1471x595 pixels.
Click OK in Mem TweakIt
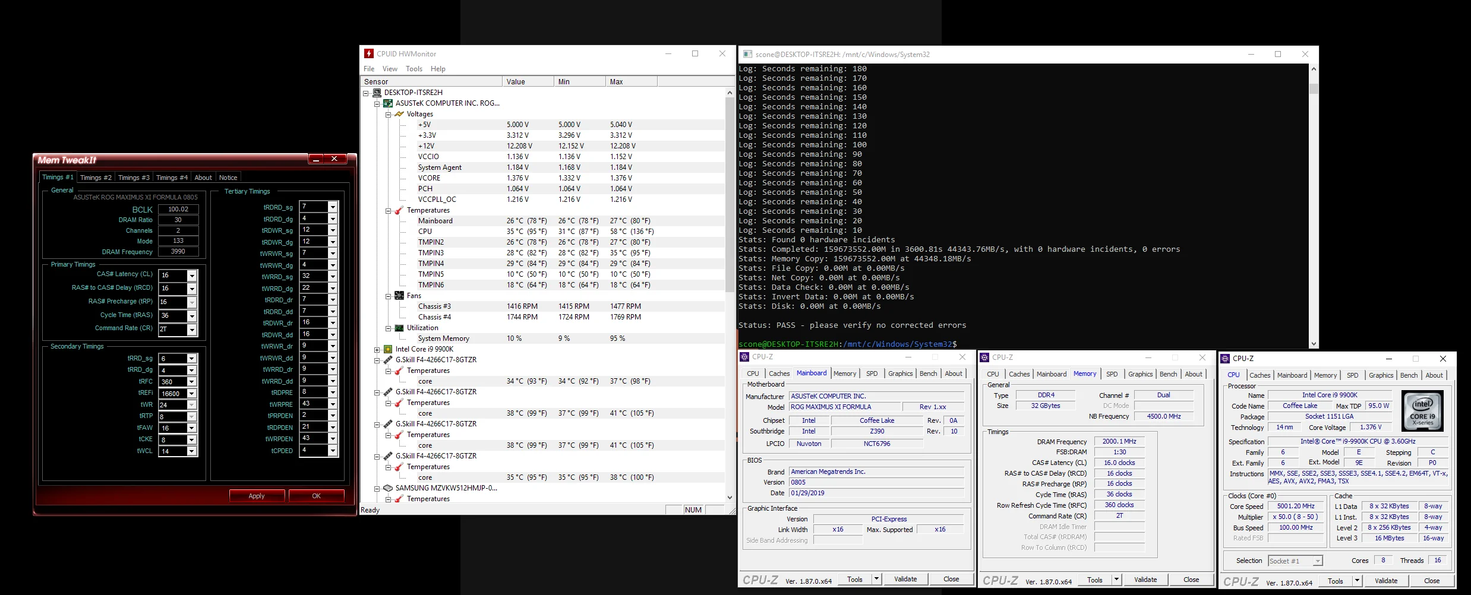click(316, 496)
